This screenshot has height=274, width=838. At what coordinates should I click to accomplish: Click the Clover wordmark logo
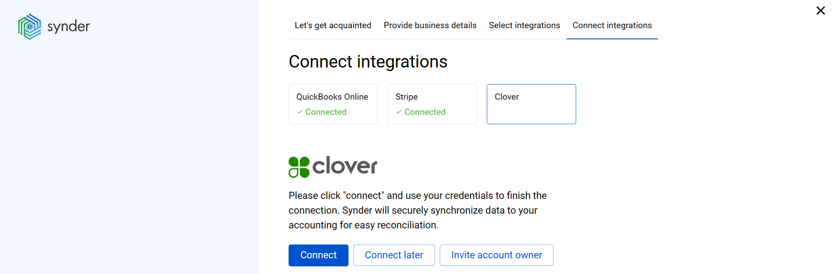click(345, 166)
